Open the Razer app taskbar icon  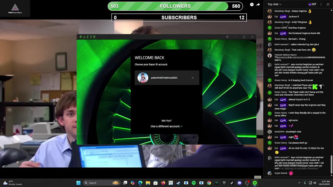coord(255,183)
